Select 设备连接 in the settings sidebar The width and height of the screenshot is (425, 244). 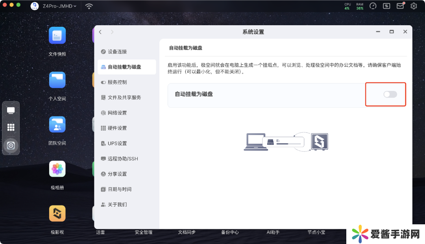117,52
